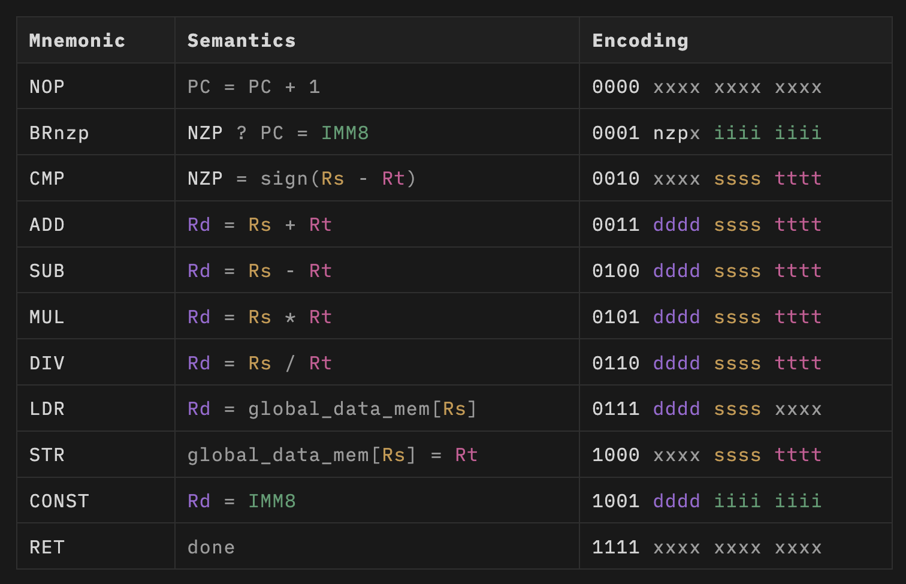
Task: Select the CMP mnemonic cell
Action: [x=47, y=179]
